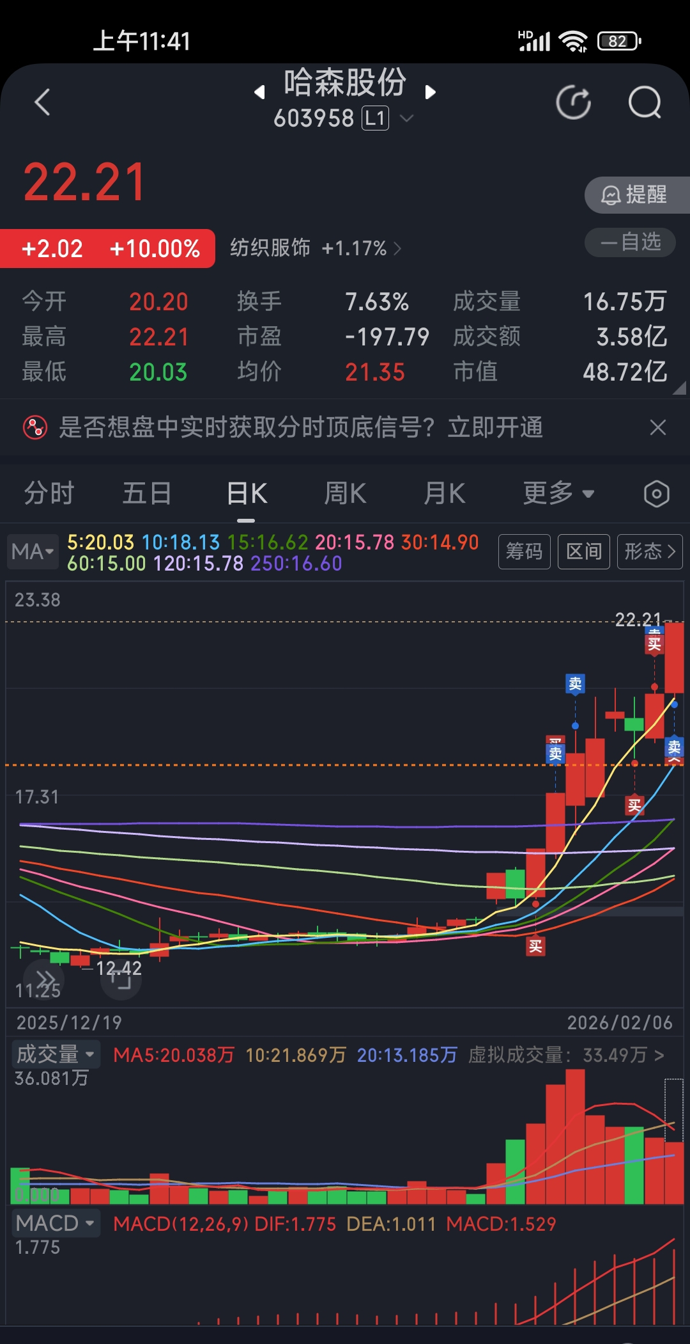Tap the MA250 value 250:16.60
Viewport: 690px width, 1344px height.
[x=296, y=564]
